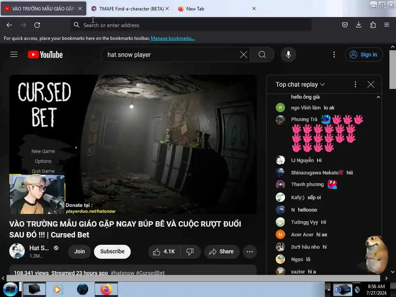Viewport: 396px width, 297px height.
Task: Show hidden tray icons arrow
Action: (329, 289)
